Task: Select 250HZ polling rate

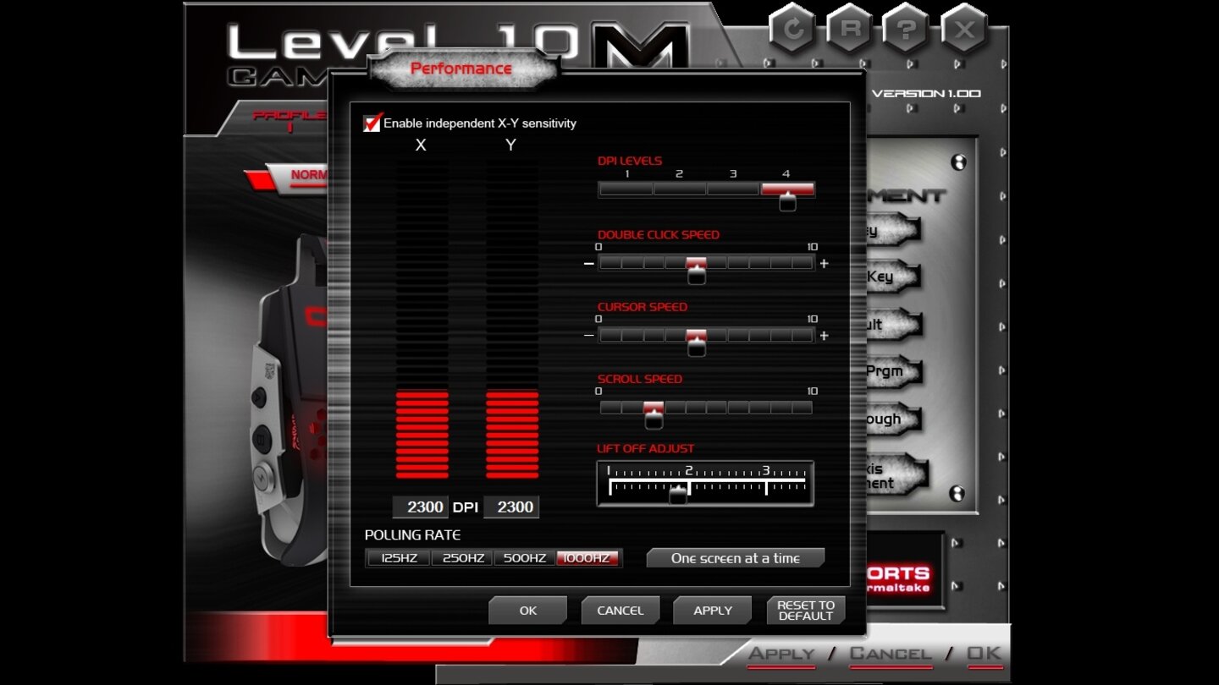Action: [x=462, y=558]
